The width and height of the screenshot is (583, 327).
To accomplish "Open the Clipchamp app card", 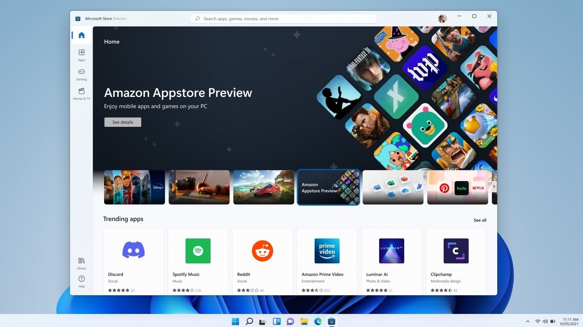I will point(456,262).
